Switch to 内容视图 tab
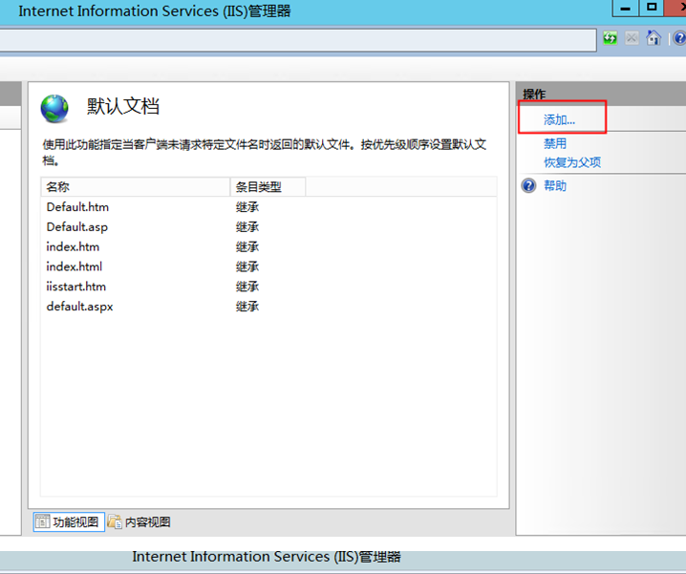 click(x=139, y=521)
